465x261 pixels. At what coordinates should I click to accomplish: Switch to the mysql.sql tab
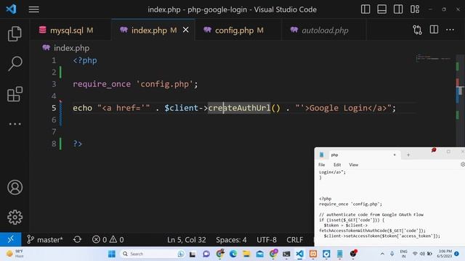pyautogui.click(x=70, y=30)
